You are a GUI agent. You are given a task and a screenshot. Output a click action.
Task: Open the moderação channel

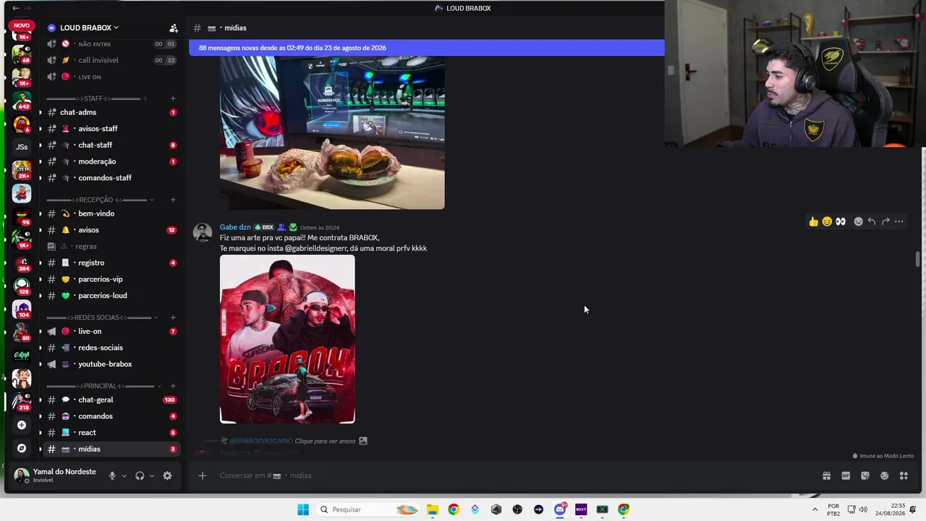pos(111,161)
